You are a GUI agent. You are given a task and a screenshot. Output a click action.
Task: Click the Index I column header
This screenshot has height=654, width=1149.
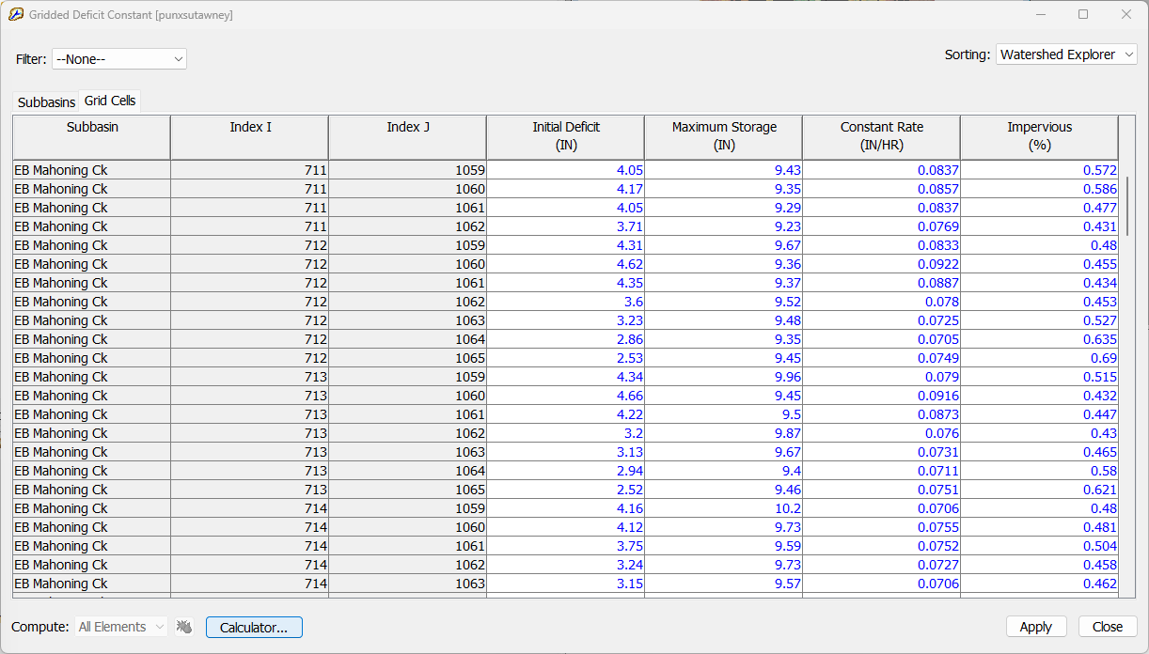(x=250, y=137)
